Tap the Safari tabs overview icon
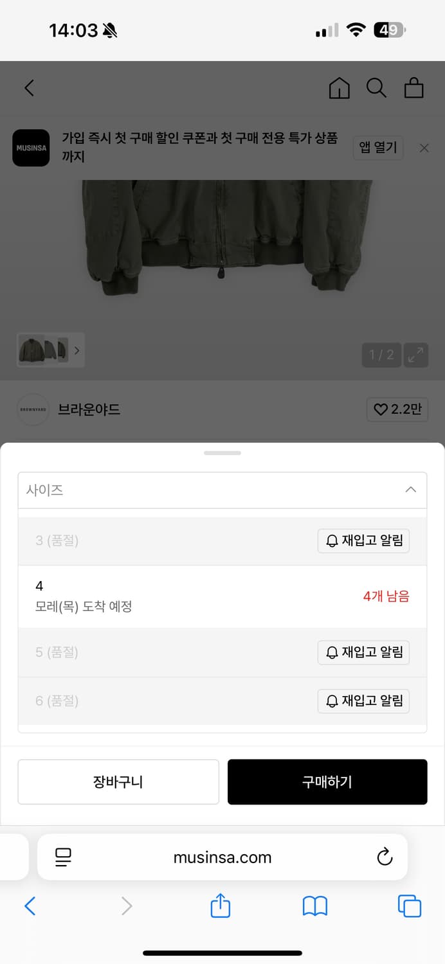 pyautogui.click(x=410, y=906)
